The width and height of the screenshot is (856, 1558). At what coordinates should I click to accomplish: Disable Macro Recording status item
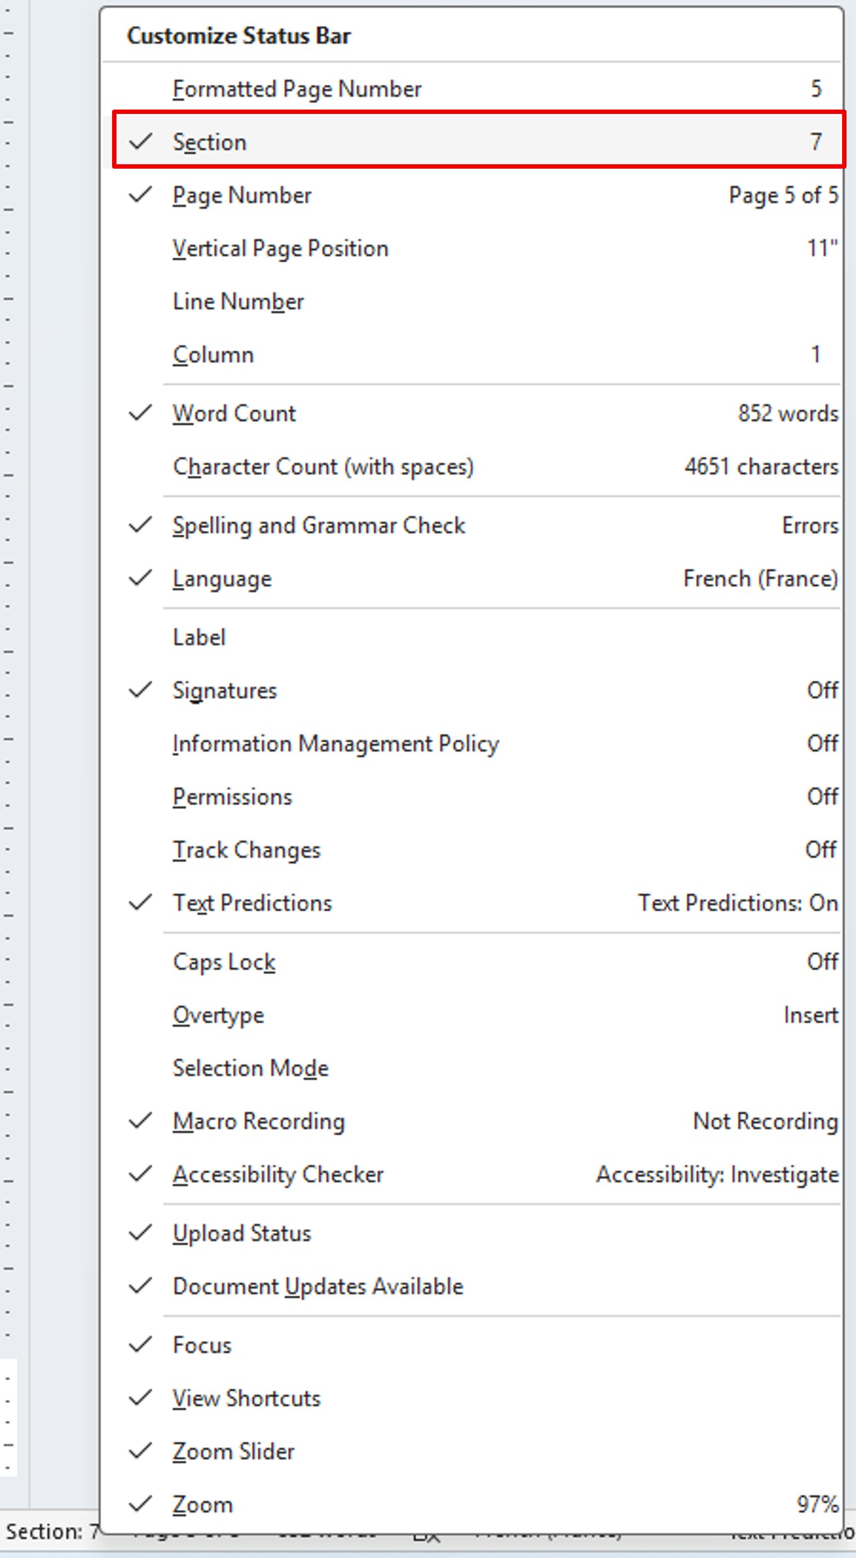[x=259, y=1122]
